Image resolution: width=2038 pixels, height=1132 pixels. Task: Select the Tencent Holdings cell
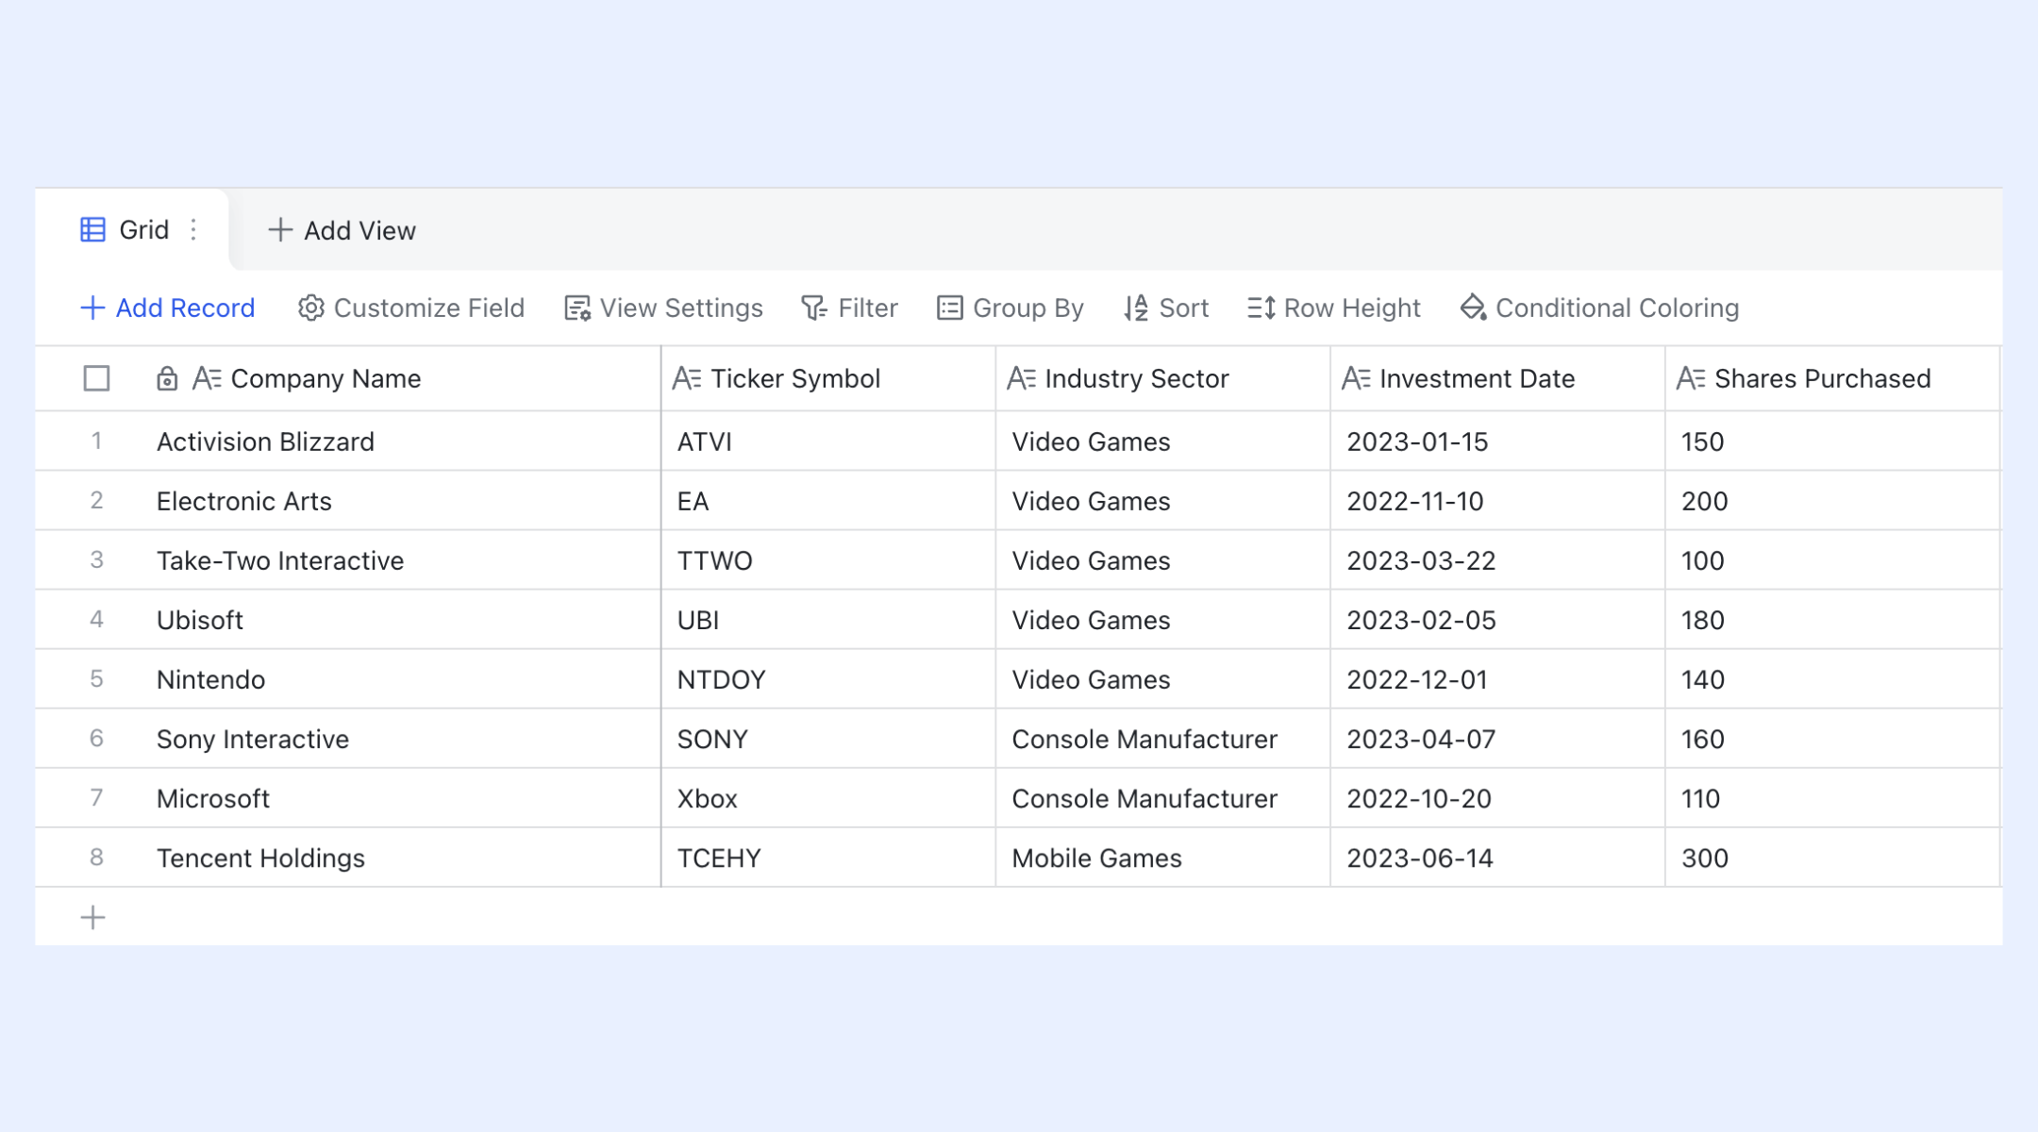coord(401,857)
